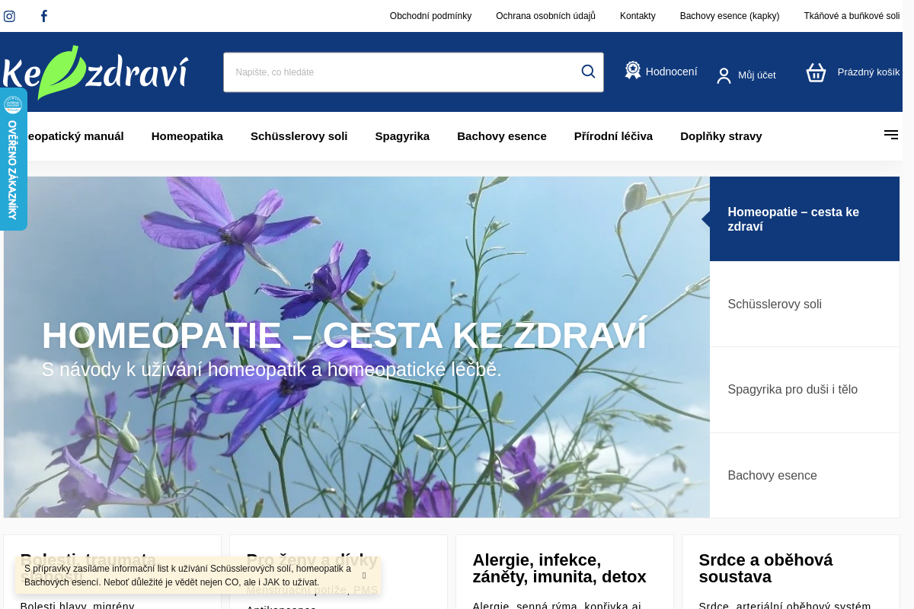Click the Ke zdraví leaf logo

[x=94, y=72]
